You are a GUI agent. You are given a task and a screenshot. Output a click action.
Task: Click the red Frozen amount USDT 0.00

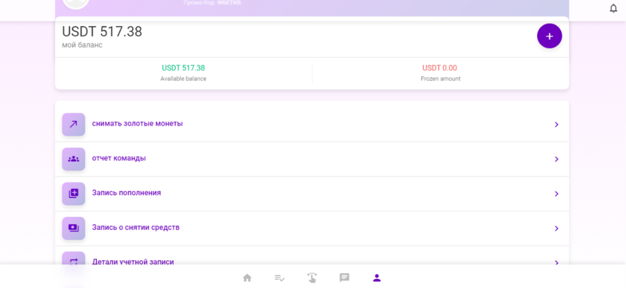click(440, 68)
